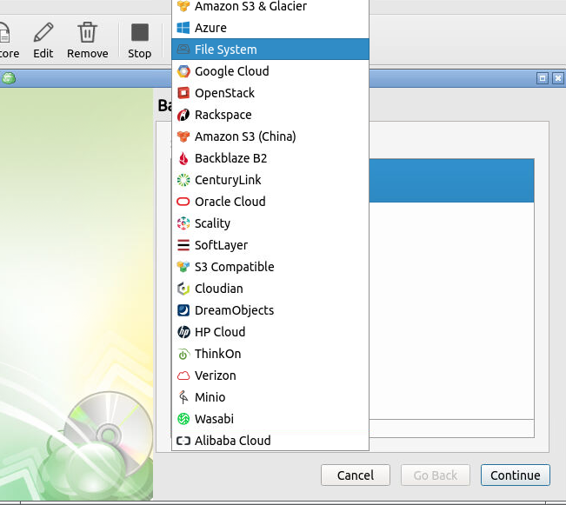566x505 pixels.
Task: Choose Rackspace from storage list
Action: coord(270,115)
